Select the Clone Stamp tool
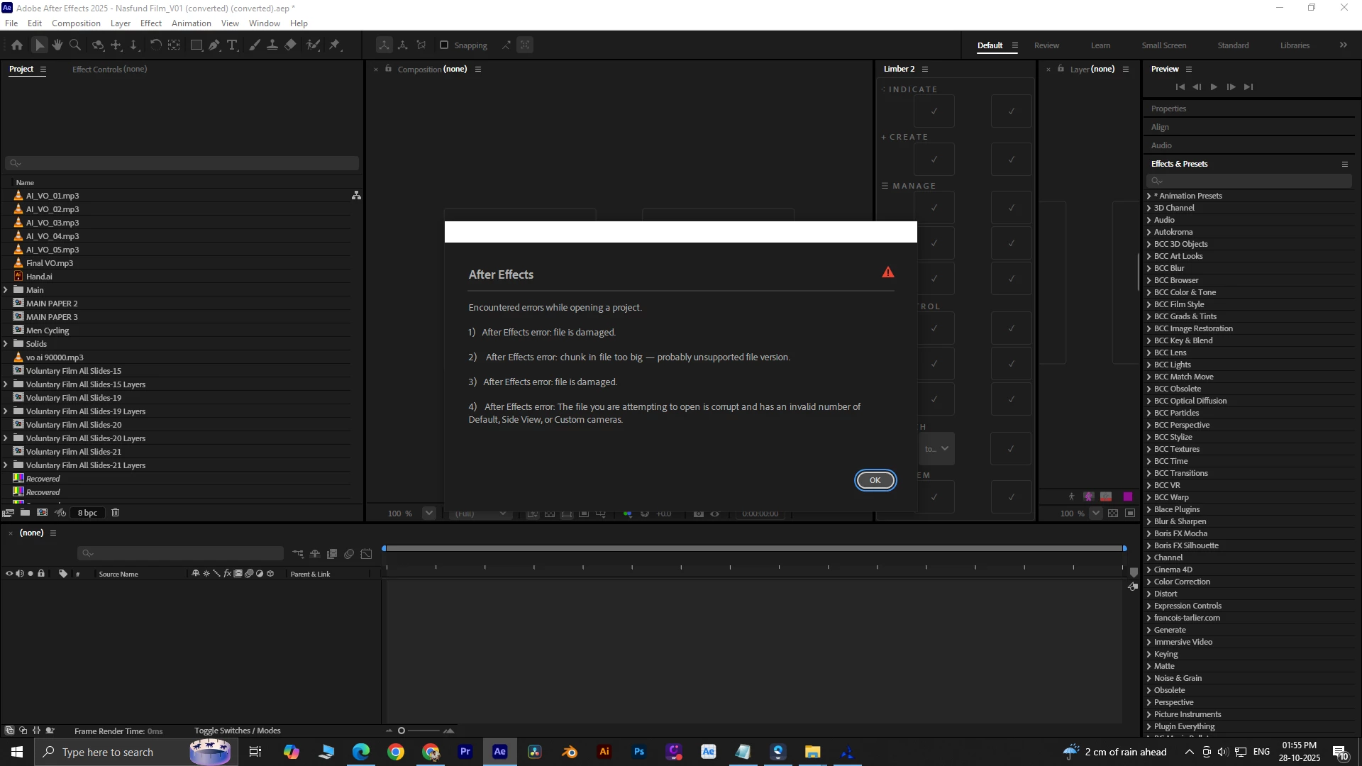The image size is (1362, 766). 272,45
